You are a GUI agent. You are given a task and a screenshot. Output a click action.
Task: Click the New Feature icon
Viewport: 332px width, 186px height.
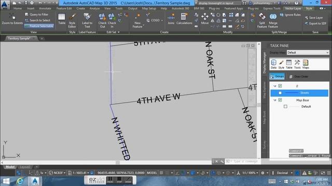[x=137, y=21]
